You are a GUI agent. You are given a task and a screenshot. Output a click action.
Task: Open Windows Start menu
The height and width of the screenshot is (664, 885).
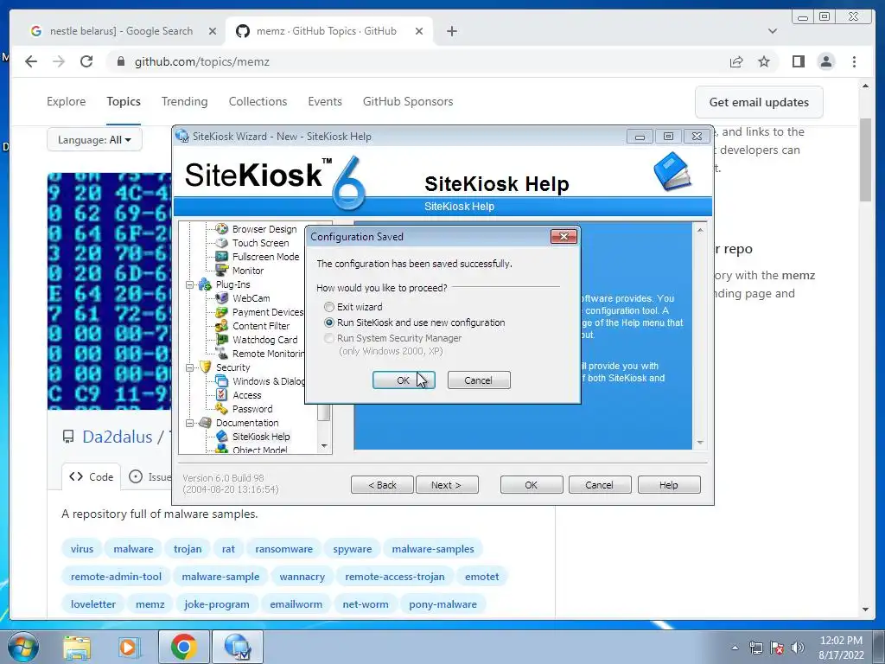(x=23, y=647)
